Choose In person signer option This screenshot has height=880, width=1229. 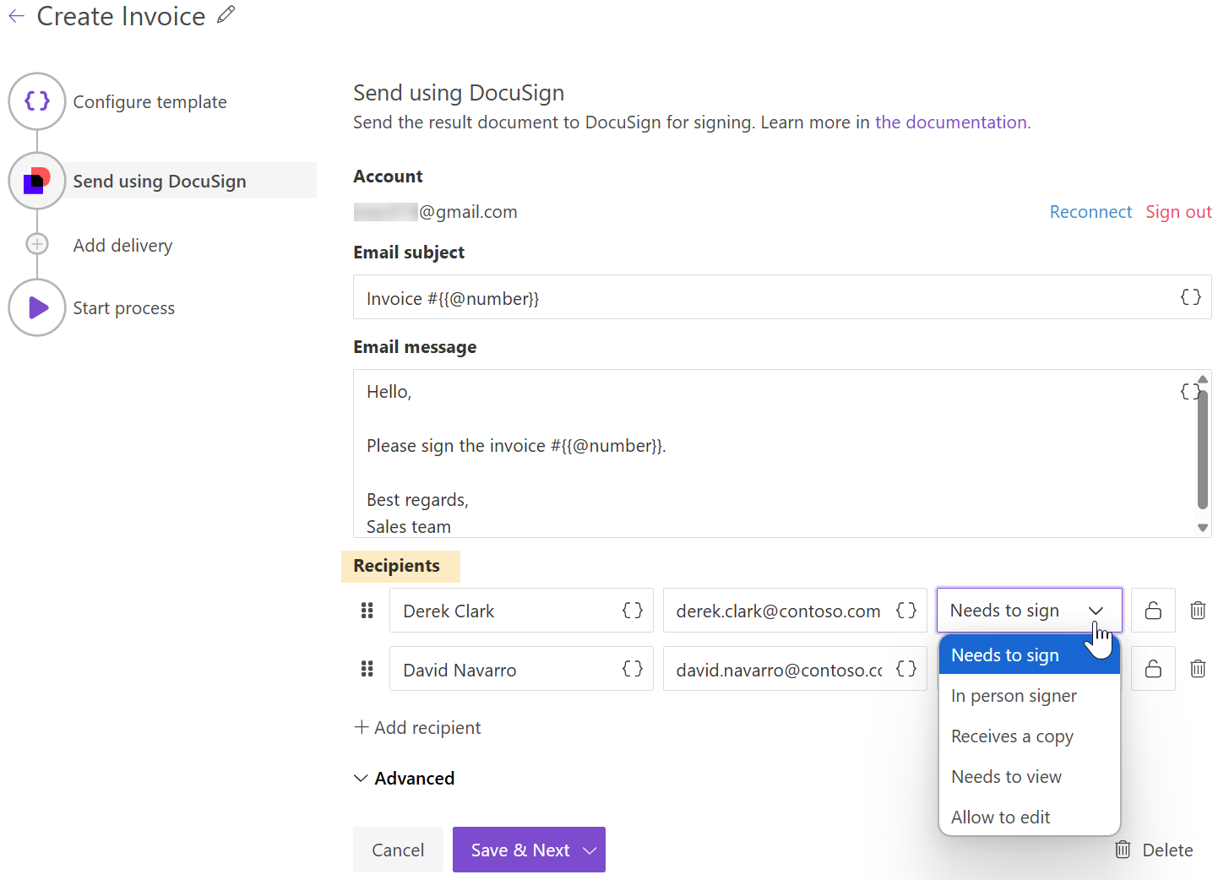1030,696
